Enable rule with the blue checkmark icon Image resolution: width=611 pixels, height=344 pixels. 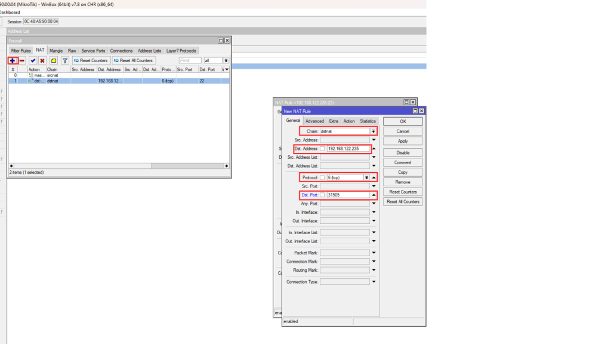[x=33, y=60]
